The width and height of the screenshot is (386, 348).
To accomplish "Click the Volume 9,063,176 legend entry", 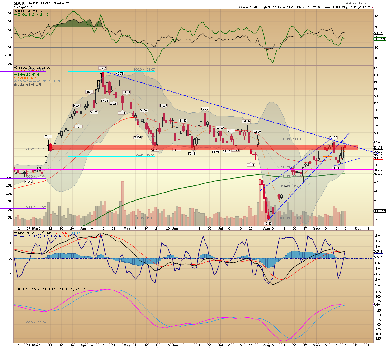I will pyautogui.click(x=30, y=85).
